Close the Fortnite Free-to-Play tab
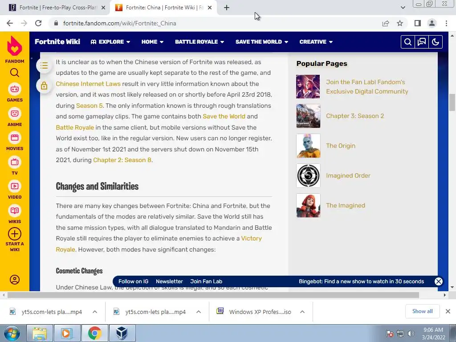The height and width of the screenshot is (342, 456). (103, 8)
